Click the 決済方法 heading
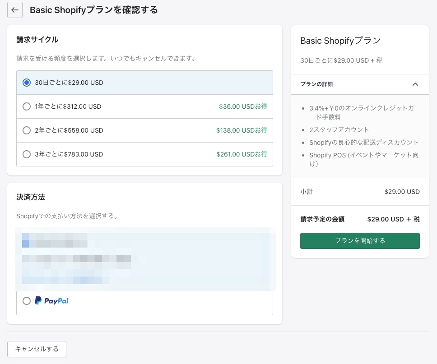The image size is (437, 364). pyautogui.click(x=31, y=197)
